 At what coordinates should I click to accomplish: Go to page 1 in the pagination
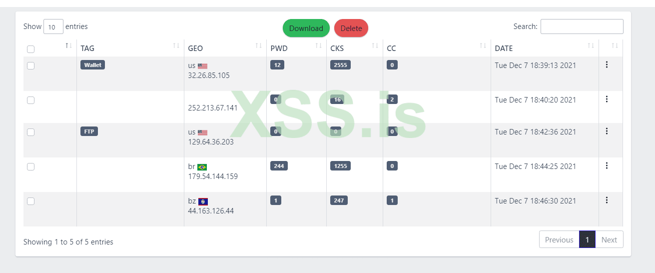tap(587, 239)
